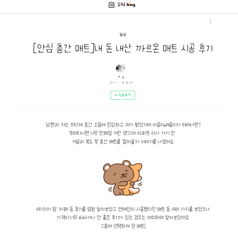The height and width of the screenshot is (239, 238).
Task: Go to the 유니 blog home title
Action: tap(126, 5)
